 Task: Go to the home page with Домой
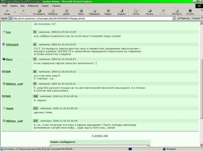(x=66, y=12)
